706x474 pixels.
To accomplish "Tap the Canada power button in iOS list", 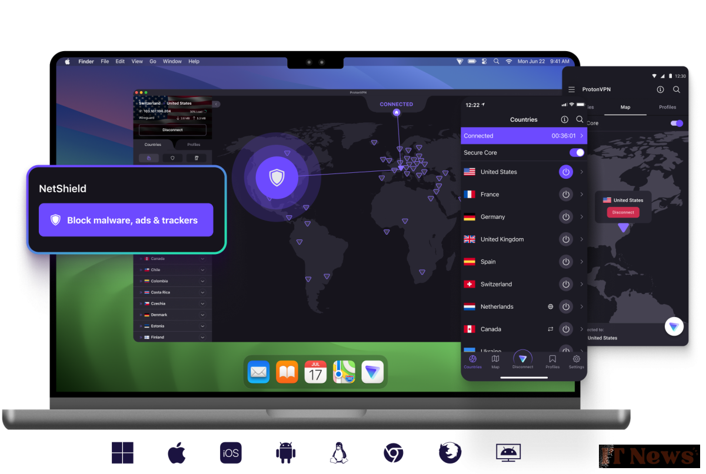I will (x=565, y=329).
